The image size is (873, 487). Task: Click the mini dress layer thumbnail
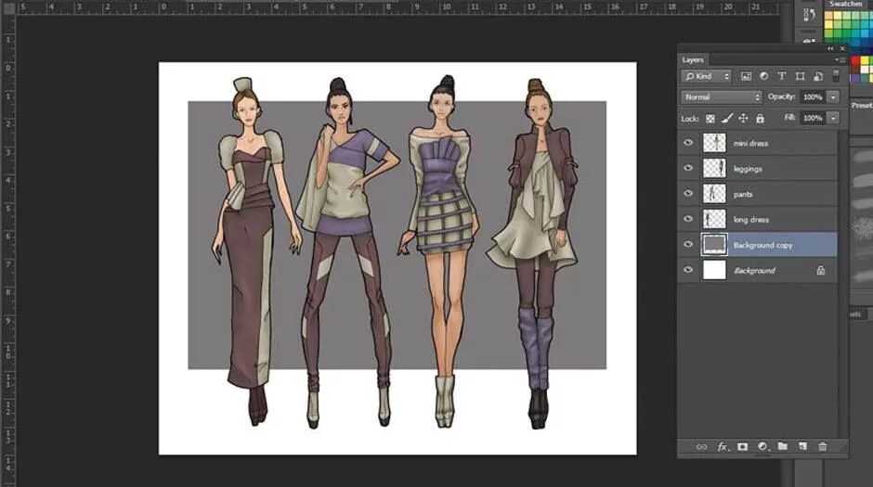tap(714, 143)
